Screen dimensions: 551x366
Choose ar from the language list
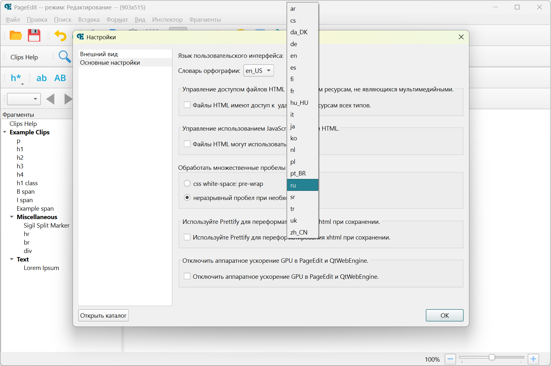pyautogui.click(x=303, y=9)
